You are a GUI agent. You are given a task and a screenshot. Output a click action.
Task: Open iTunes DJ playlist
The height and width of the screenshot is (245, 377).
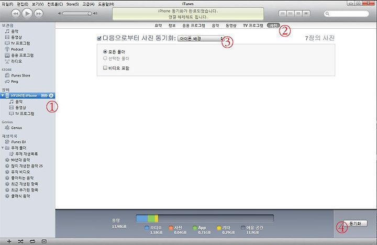pos(18,142)
